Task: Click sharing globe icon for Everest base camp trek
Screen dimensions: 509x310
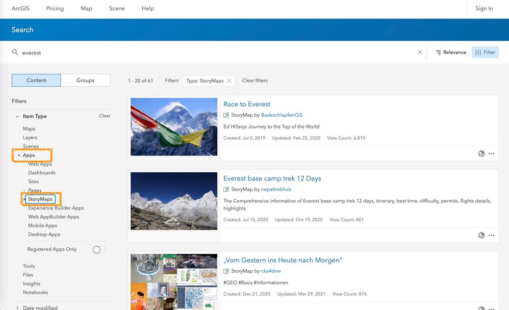Action: click(481, 236)
